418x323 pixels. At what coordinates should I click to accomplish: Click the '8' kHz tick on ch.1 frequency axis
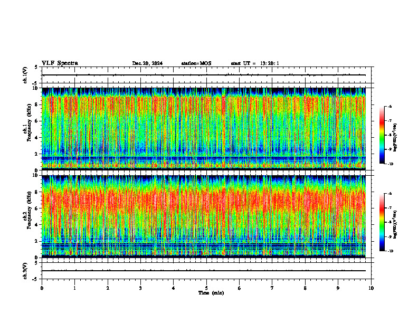click(37, 104)
